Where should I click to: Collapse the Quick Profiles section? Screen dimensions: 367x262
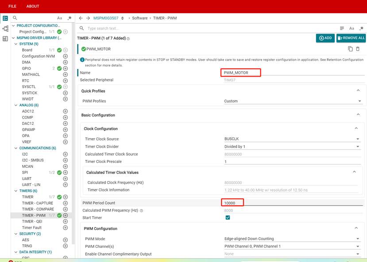358,91
